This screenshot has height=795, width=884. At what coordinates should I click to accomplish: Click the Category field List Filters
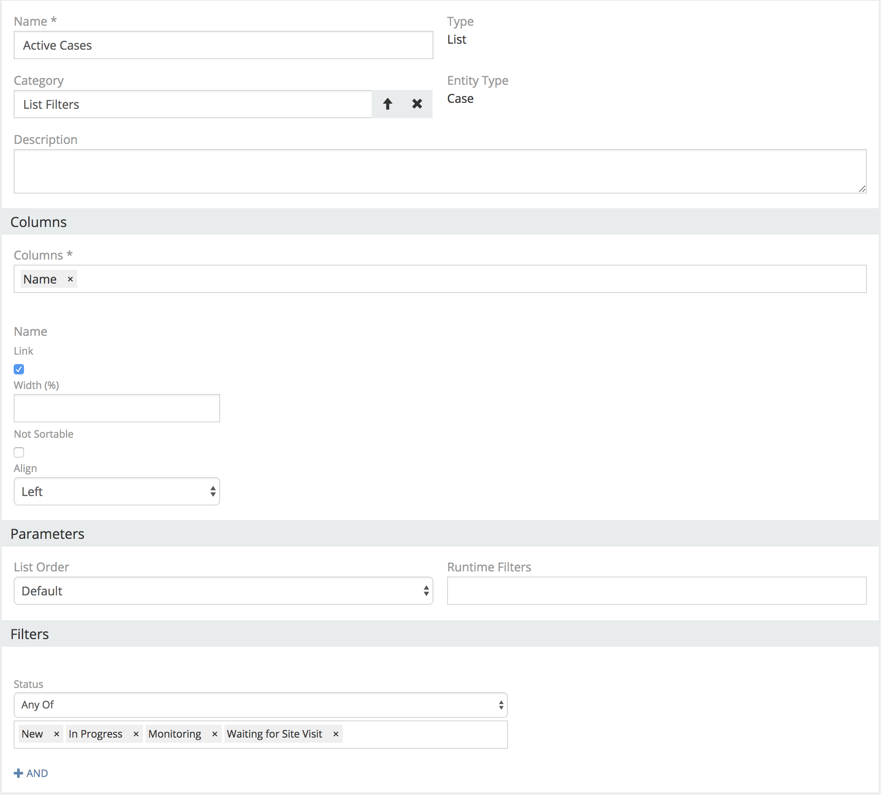(193, 105)
